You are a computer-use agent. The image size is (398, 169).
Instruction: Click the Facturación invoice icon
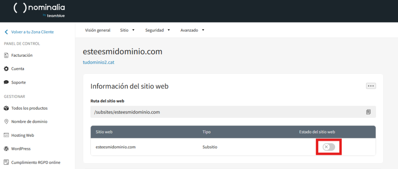6,55
